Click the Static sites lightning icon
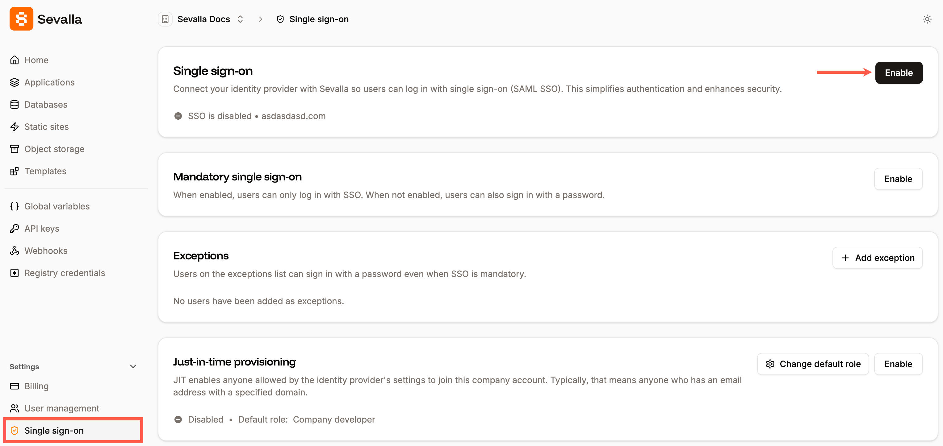The height and width of the screenshot is (446, 943). coord(15,127)
